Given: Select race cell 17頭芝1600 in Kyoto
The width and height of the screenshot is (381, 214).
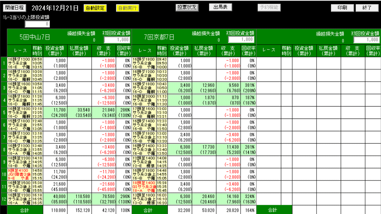Looking at the screenshot, I should tap(144, 112).
